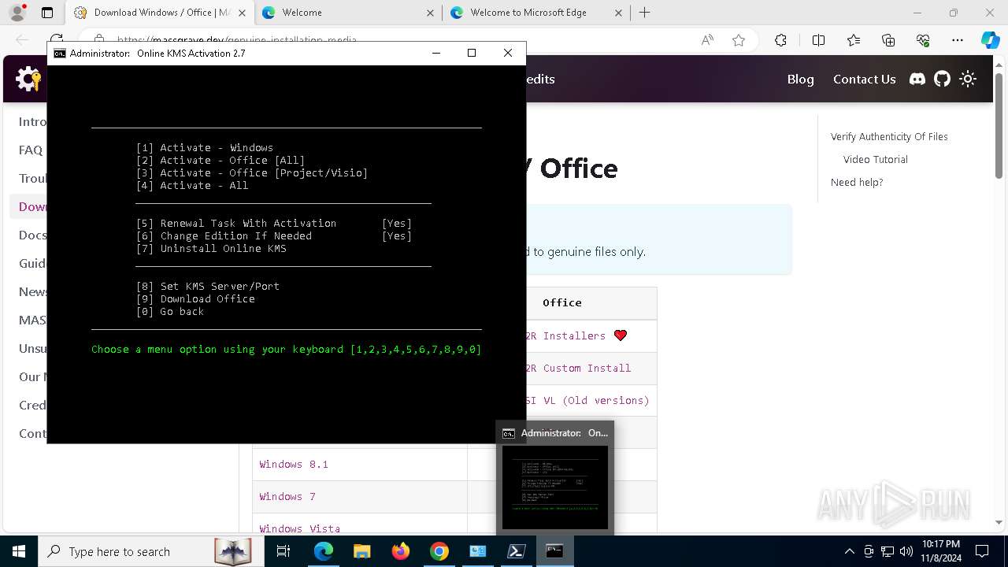Click the Edge refresh button
Image resolution: width=1008 pixels, height=567 pixels.
tap(57, 39)
